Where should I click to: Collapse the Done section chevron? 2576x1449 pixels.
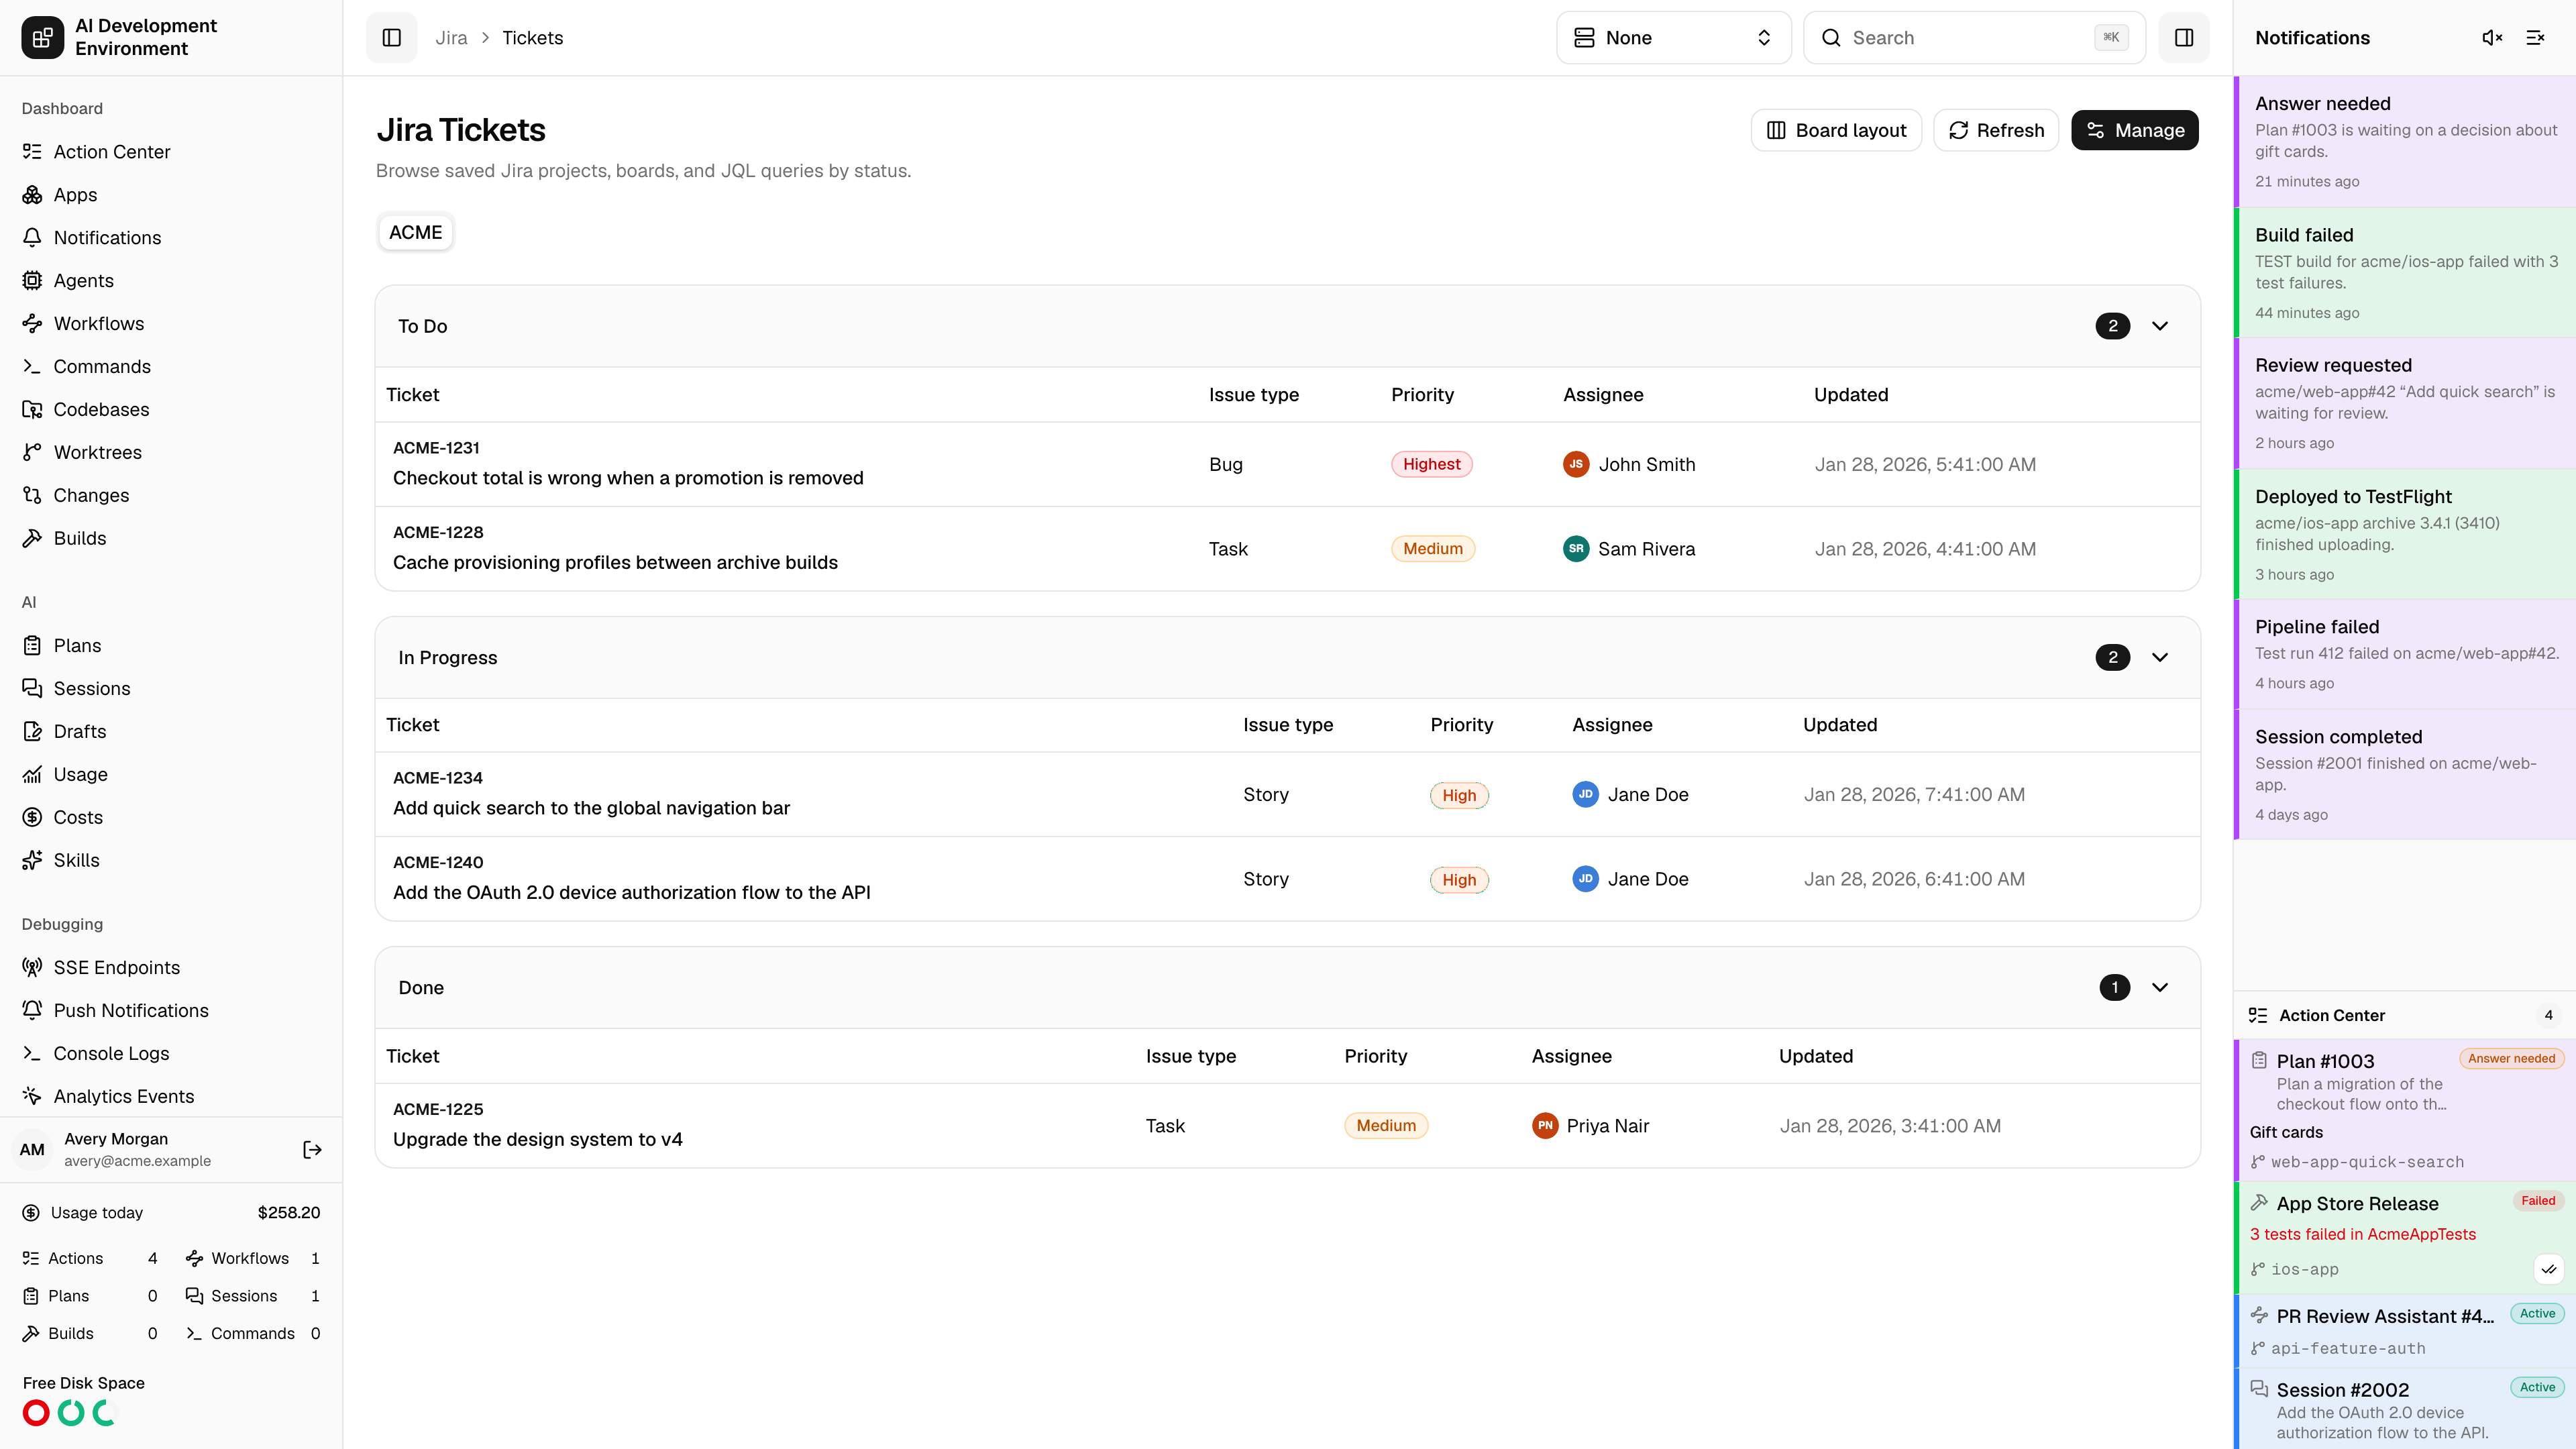2160,988
